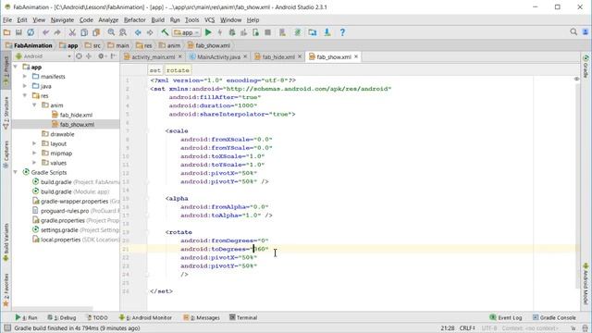Open the Messages tool window
This screenshot has height=333, width=592.
click(202, 317)
